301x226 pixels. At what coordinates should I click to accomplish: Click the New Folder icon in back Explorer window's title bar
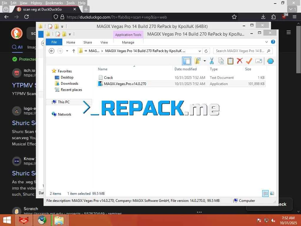point(56,26)
